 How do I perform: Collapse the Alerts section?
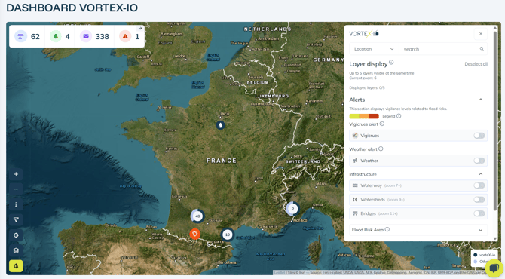coord(481,100)
